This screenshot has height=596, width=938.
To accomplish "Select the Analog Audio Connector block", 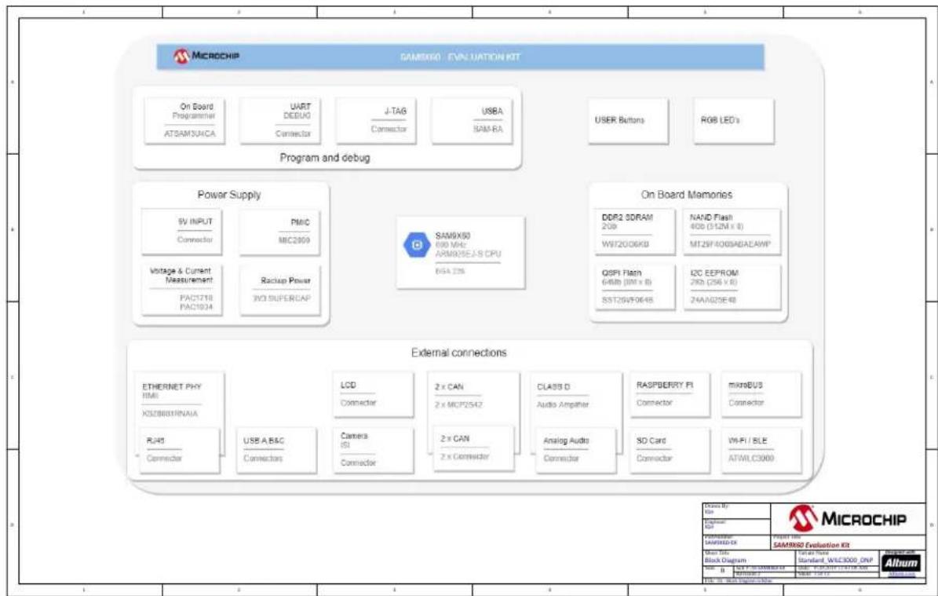I will [575, 450].
